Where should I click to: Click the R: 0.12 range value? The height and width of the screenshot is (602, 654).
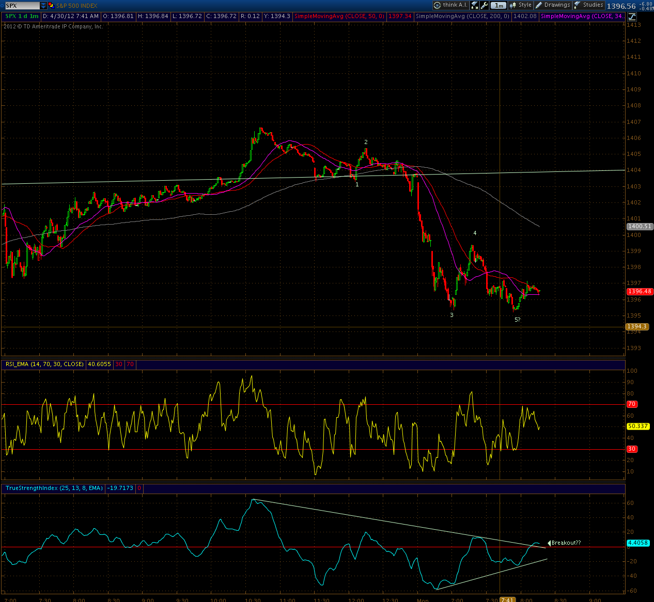click(x=250, y=16)
